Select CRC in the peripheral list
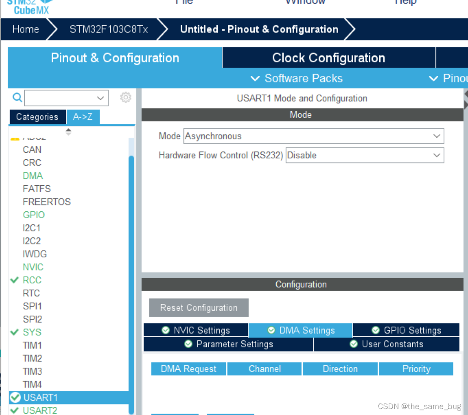Viewport: 468px width, 415px height. [x=32, y=163]
